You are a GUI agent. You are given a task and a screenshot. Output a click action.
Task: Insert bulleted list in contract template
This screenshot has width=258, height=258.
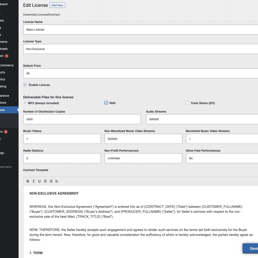point(51,181)
